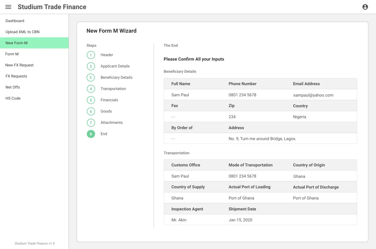Image resolution: width=376 pixels, height=249 pixels.
Task: Click the Shipment Date Jan 15, 2020
Action: point(241,220)
